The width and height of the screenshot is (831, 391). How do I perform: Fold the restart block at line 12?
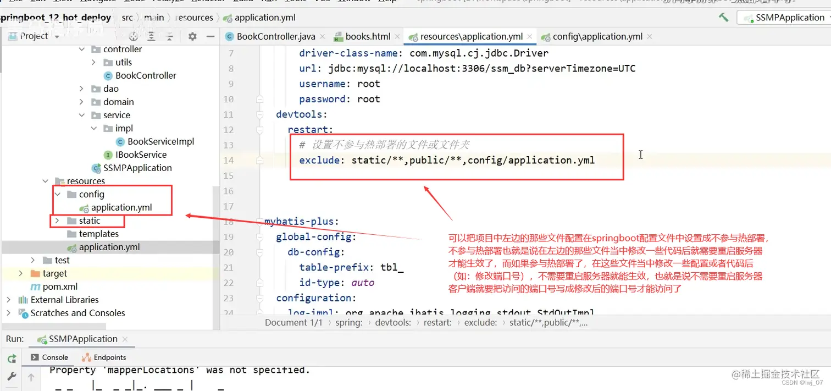(x=260, y=130)
